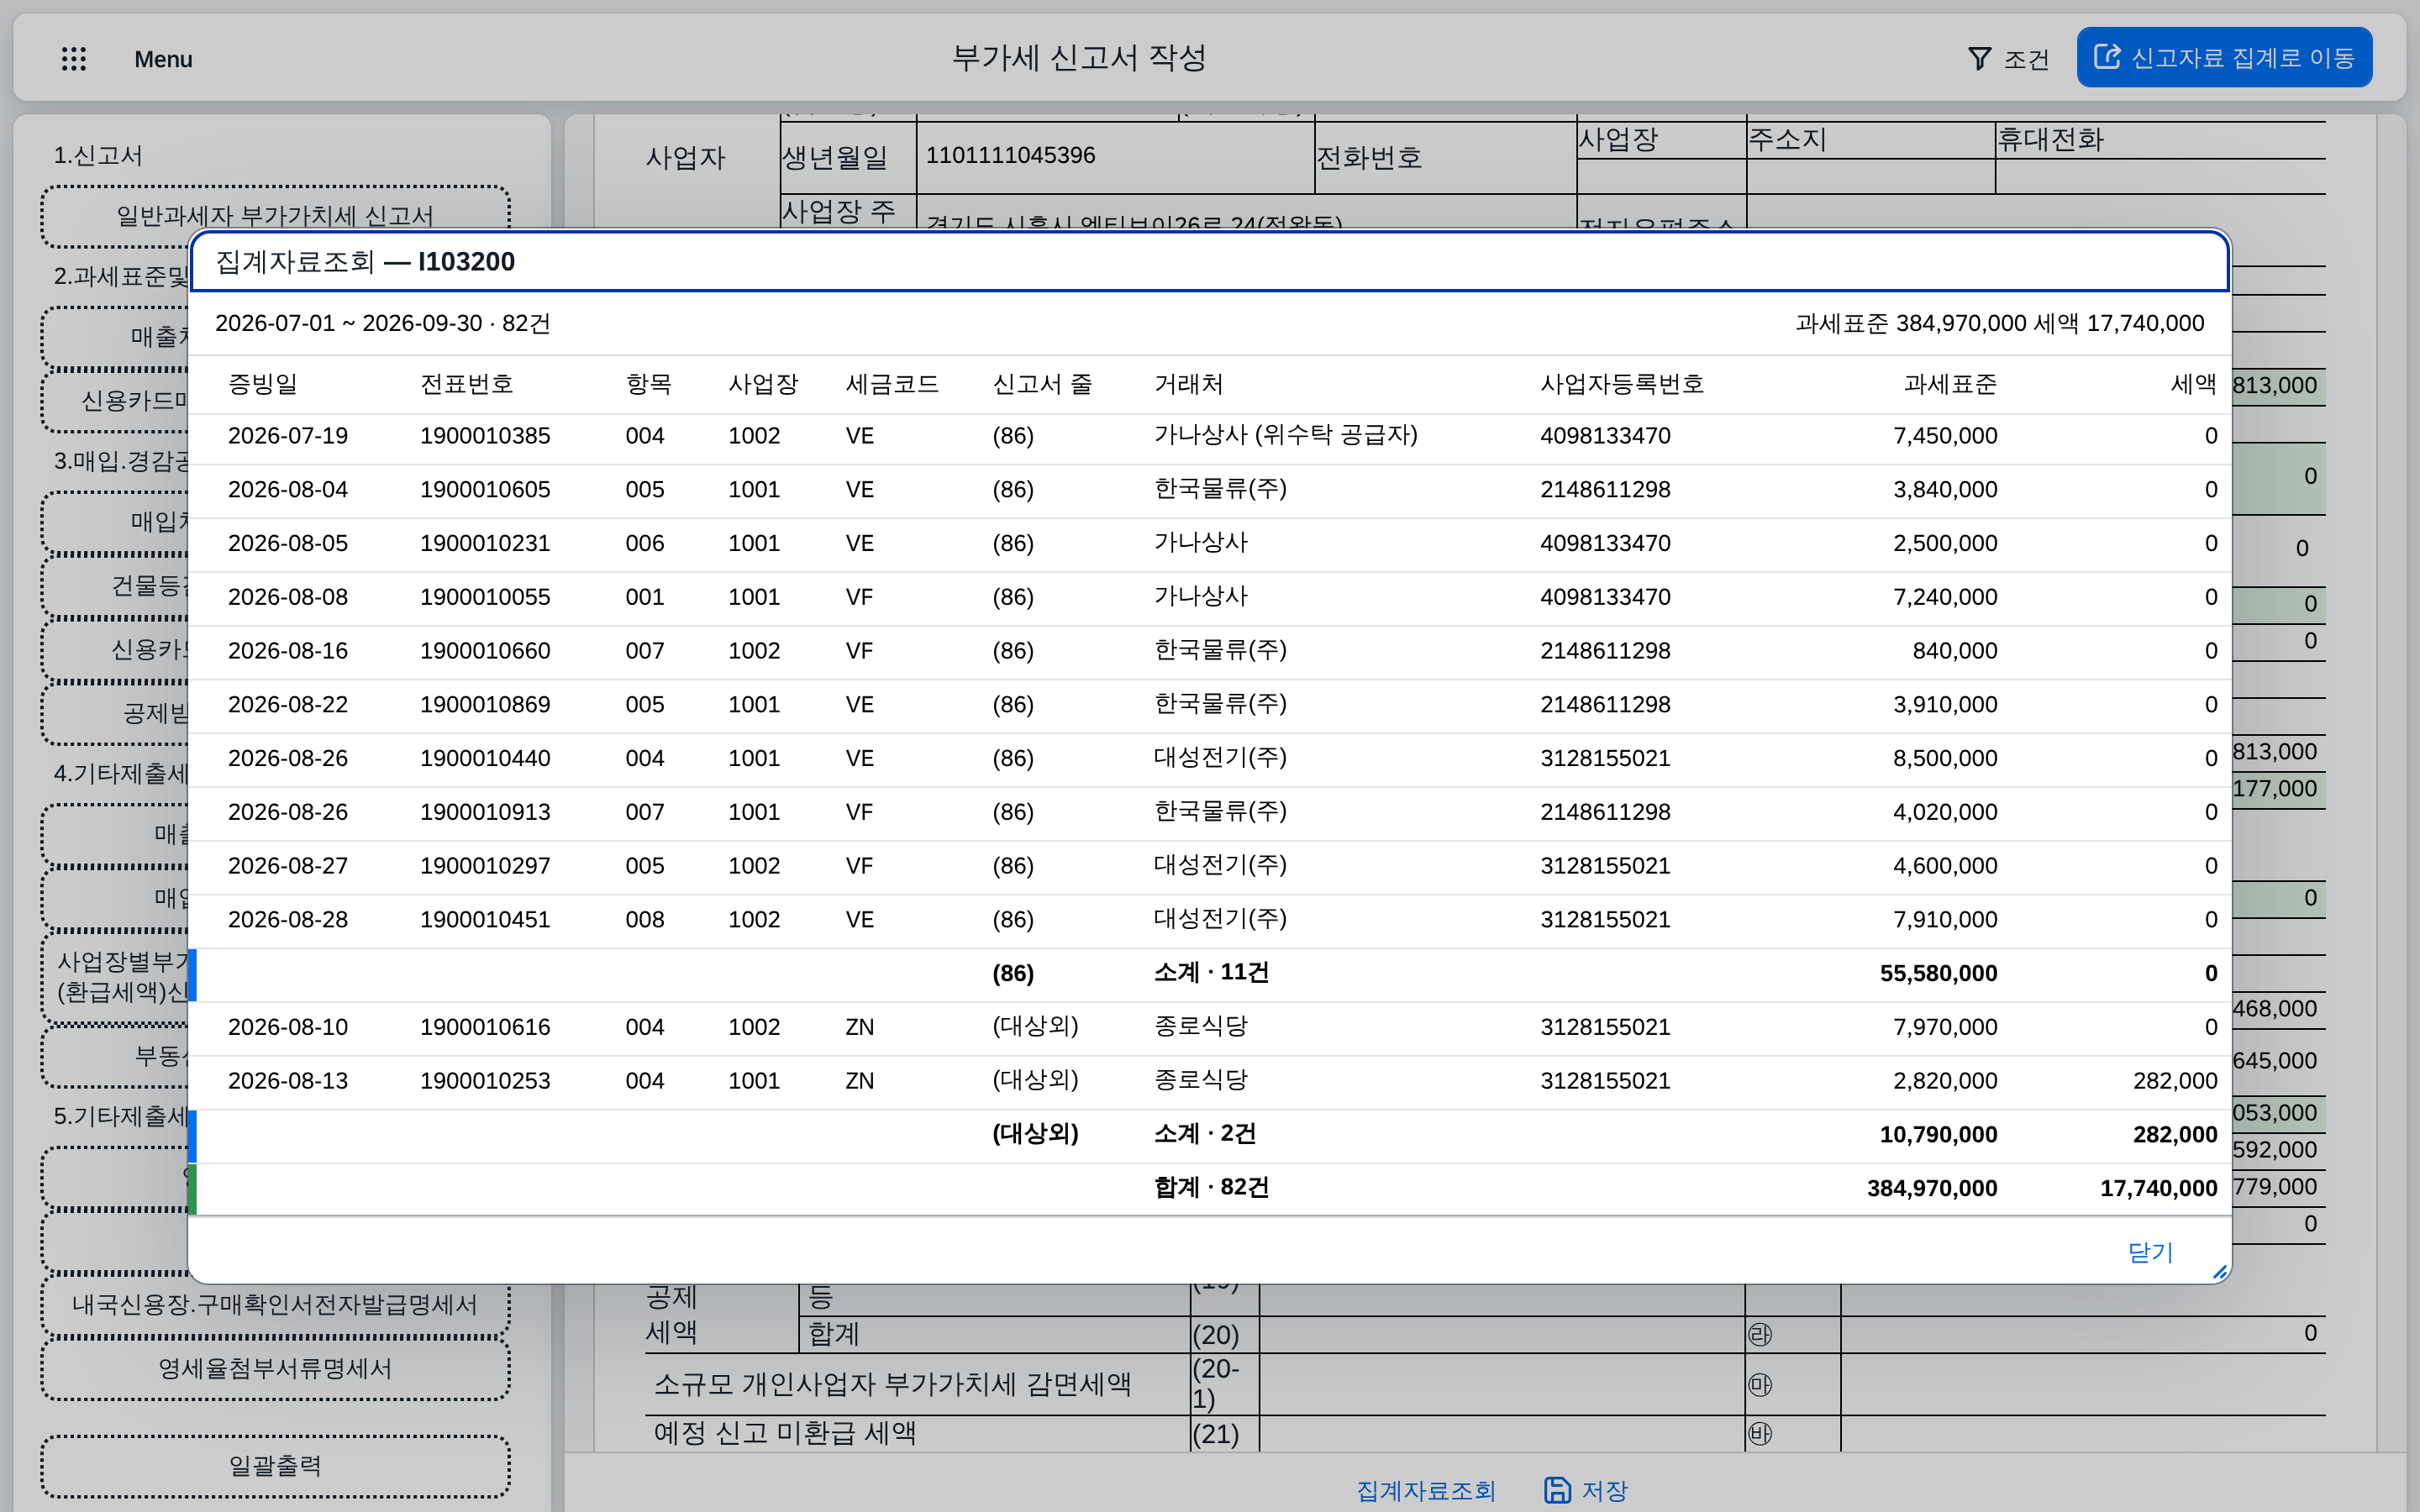The image size is (2420, 1512).
Task: Open the app grid launcher icon
Action: click(x=74, y=59)
